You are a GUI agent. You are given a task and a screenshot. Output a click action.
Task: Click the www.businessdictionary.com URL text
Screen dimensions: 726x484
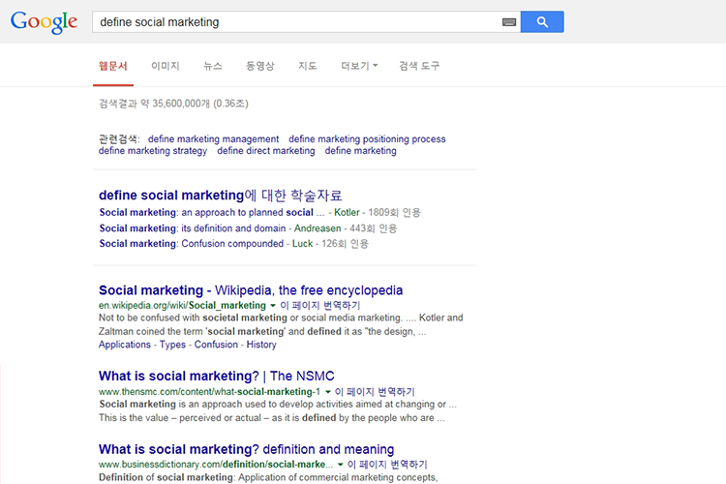click(x=216, y=465)
